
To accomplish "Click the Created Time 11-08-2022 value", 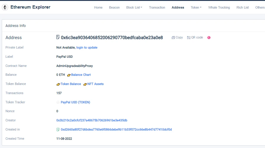I will [64, 139].
